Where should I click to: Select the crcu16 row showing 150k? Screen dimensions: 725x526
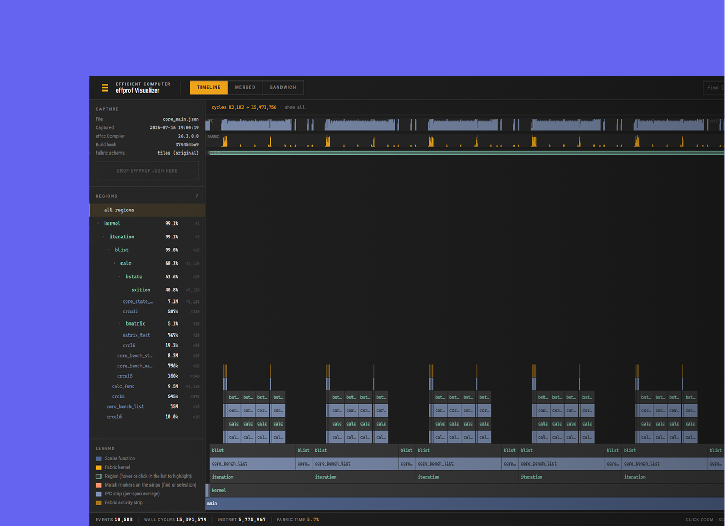(x=147, y=376)
